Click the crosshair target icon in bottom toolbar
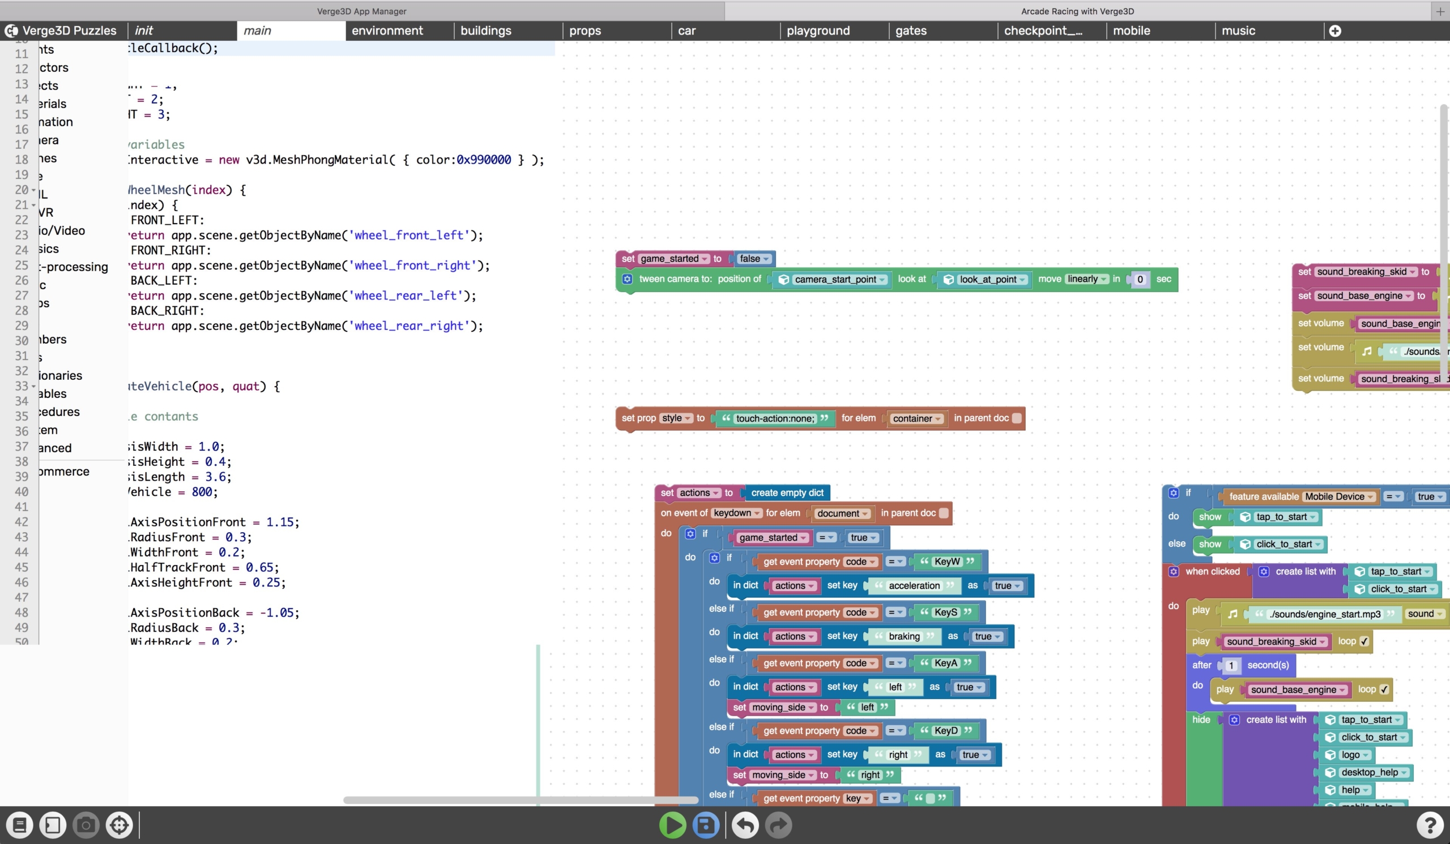 pyautogui.click(x=120, y=825)
